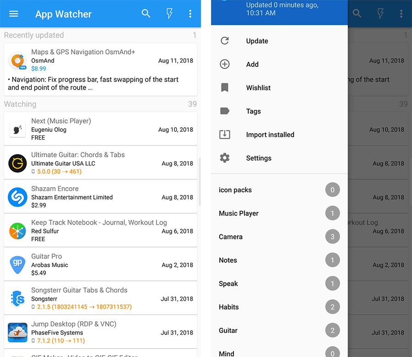412x357 pixels.
Task: Click the Settings gear icon
Action: click(225, 158)
